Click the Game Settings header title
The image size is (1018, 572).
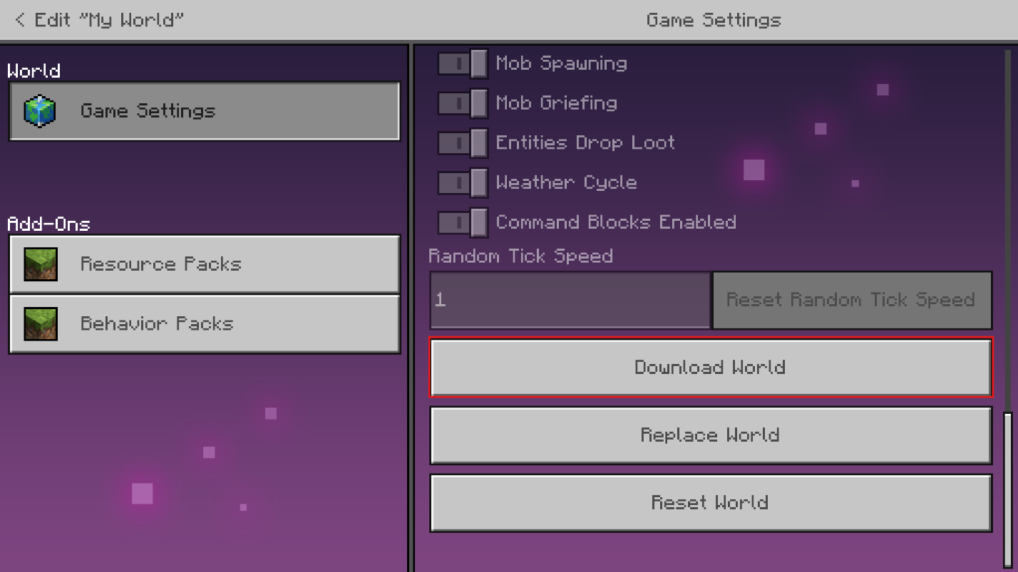[x=714, y=20]
